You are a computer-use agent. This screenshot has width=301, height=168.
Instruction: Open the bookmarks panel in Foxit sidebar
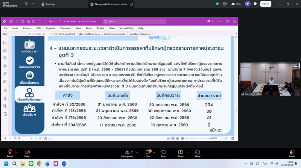(5, 43)
